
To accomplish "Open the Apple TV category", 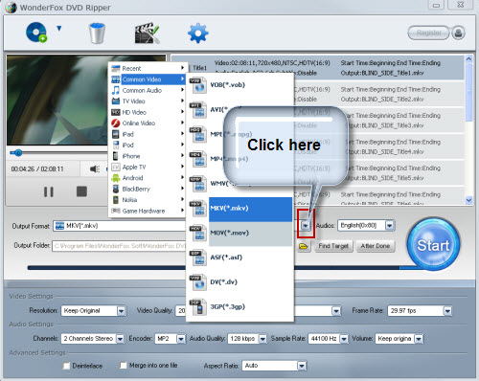I will coord(148,167).
